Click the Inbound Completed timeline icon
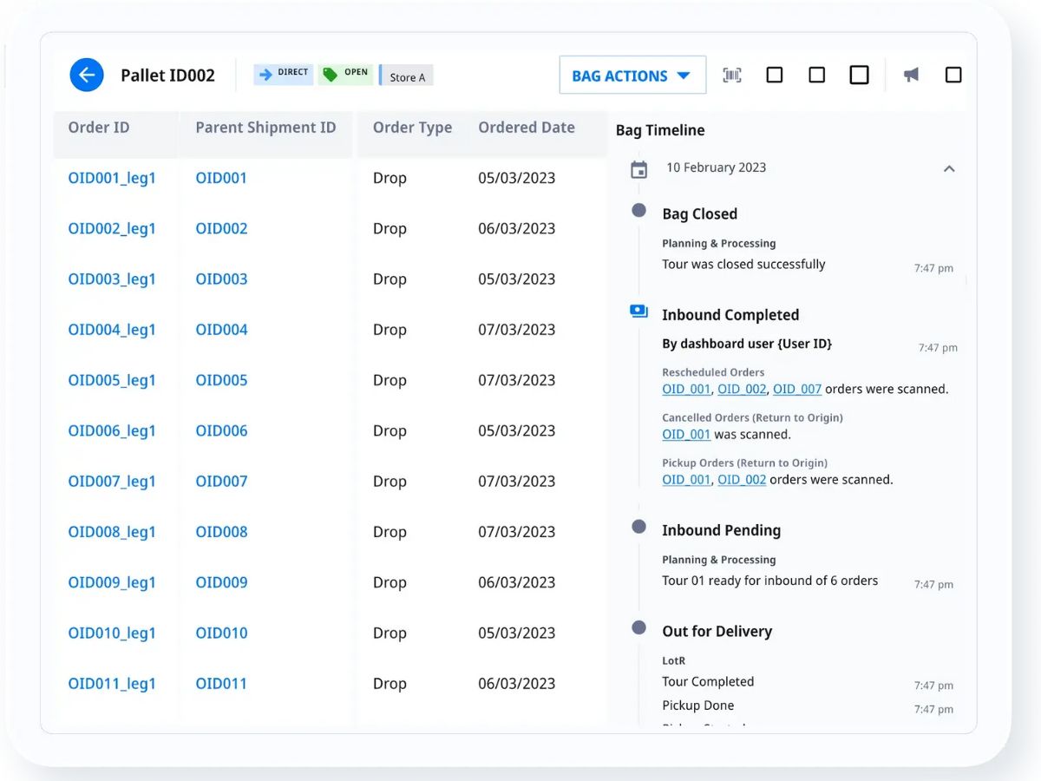 pos(639,311)
